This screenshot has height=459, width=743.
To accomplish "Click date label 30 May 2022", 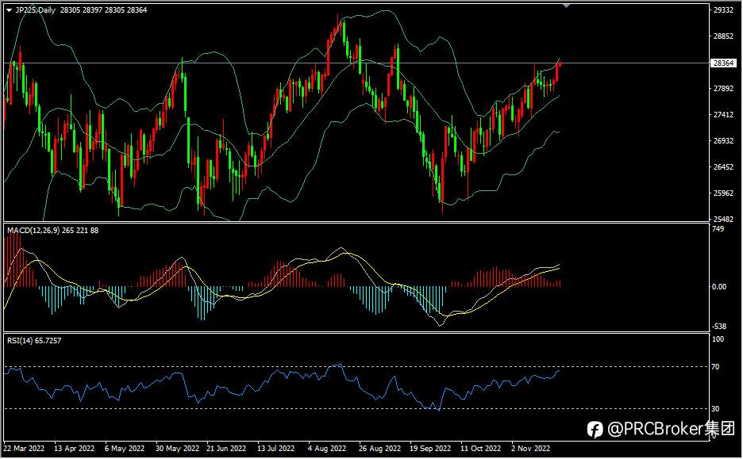I will click(177, 448).
